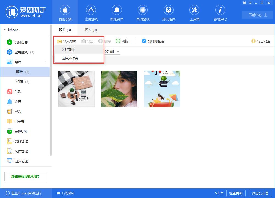Open the 应用游戏 app store section
Screen dimensions: 275x198
coord(91,12)
